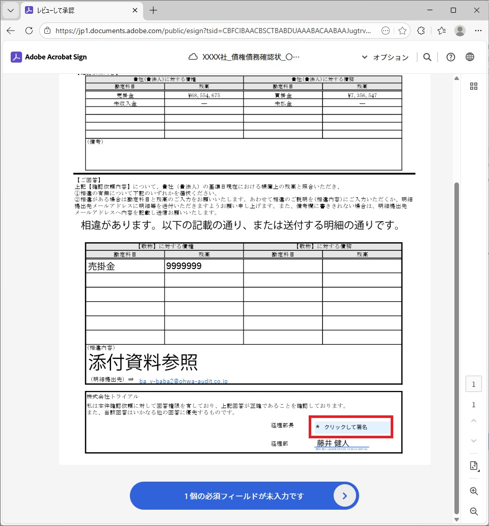Click the globe language icon
The image size is (489, 526).
470,57
